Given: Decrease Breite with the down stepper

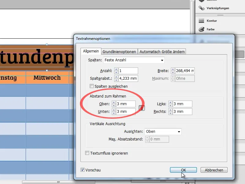Looking at the screenshot, I should point(173,72).
